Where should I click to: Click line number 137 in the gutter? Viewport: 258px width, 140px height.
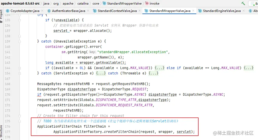coord(7,31)
